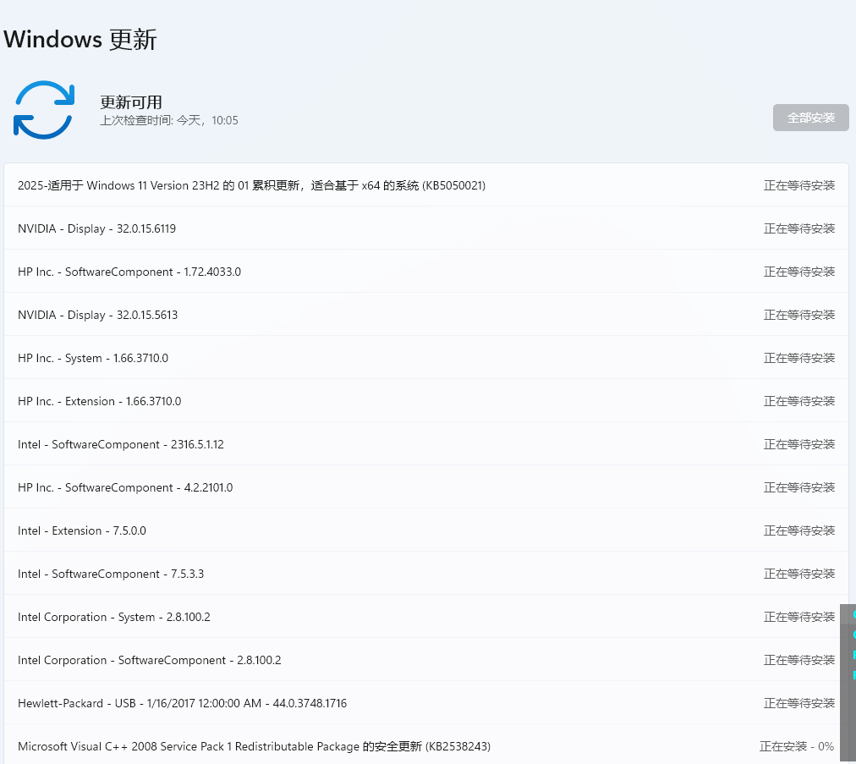Select HP Inc. - Extension - 1.66.3710.0 row

[426, 401]
